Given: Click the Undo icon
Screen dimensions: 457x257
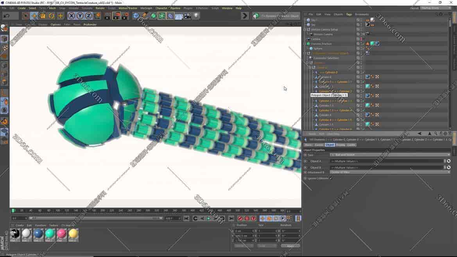Looking at the screenshot, I should [6, 16].
